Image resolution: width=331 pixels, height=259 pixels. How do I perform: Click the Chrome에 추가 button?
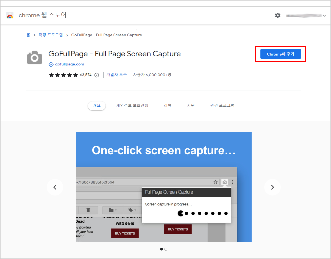[280, 54]
